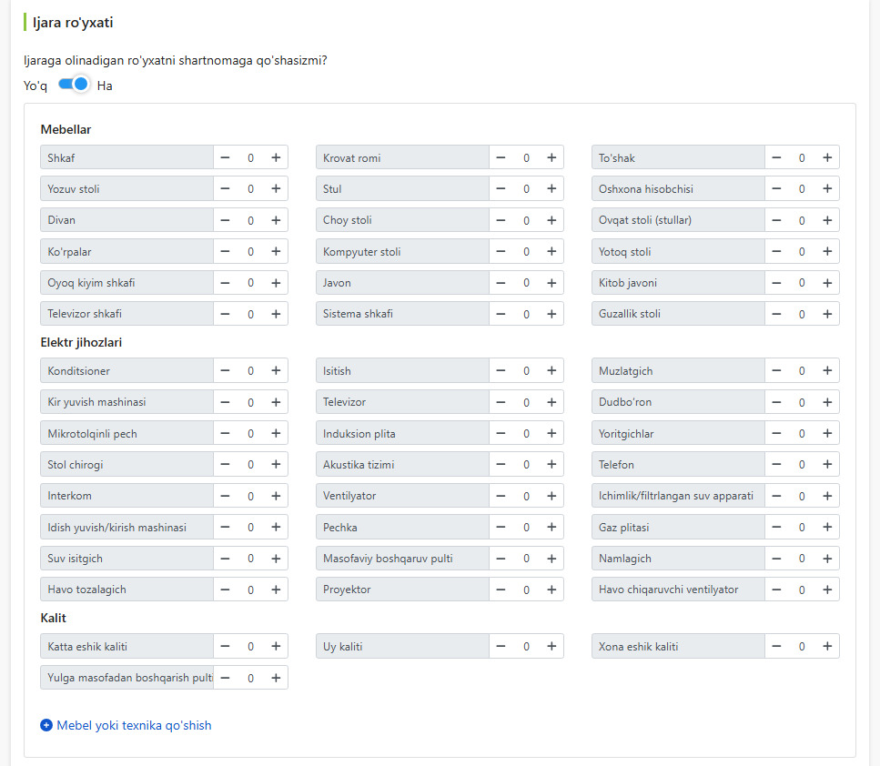This screenshot has width=880, height=766.
Task: Click the Stul quantity field
Action: [526, 189]
